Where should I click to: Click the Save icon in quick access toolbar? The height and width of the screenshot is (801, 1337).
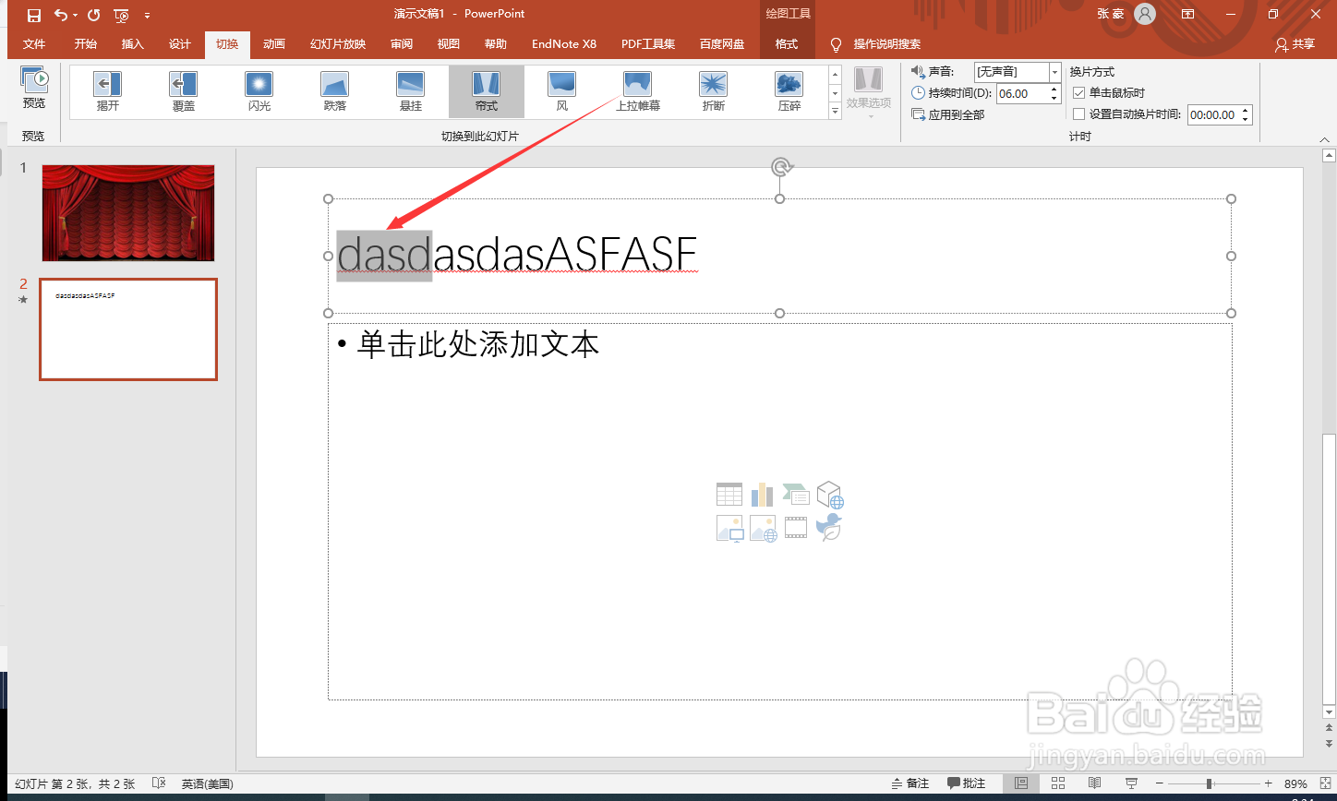[34, 15]
